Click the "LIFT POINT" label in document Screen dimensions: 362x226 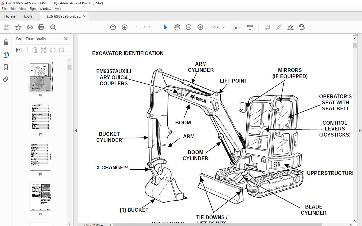click(234, 81)
